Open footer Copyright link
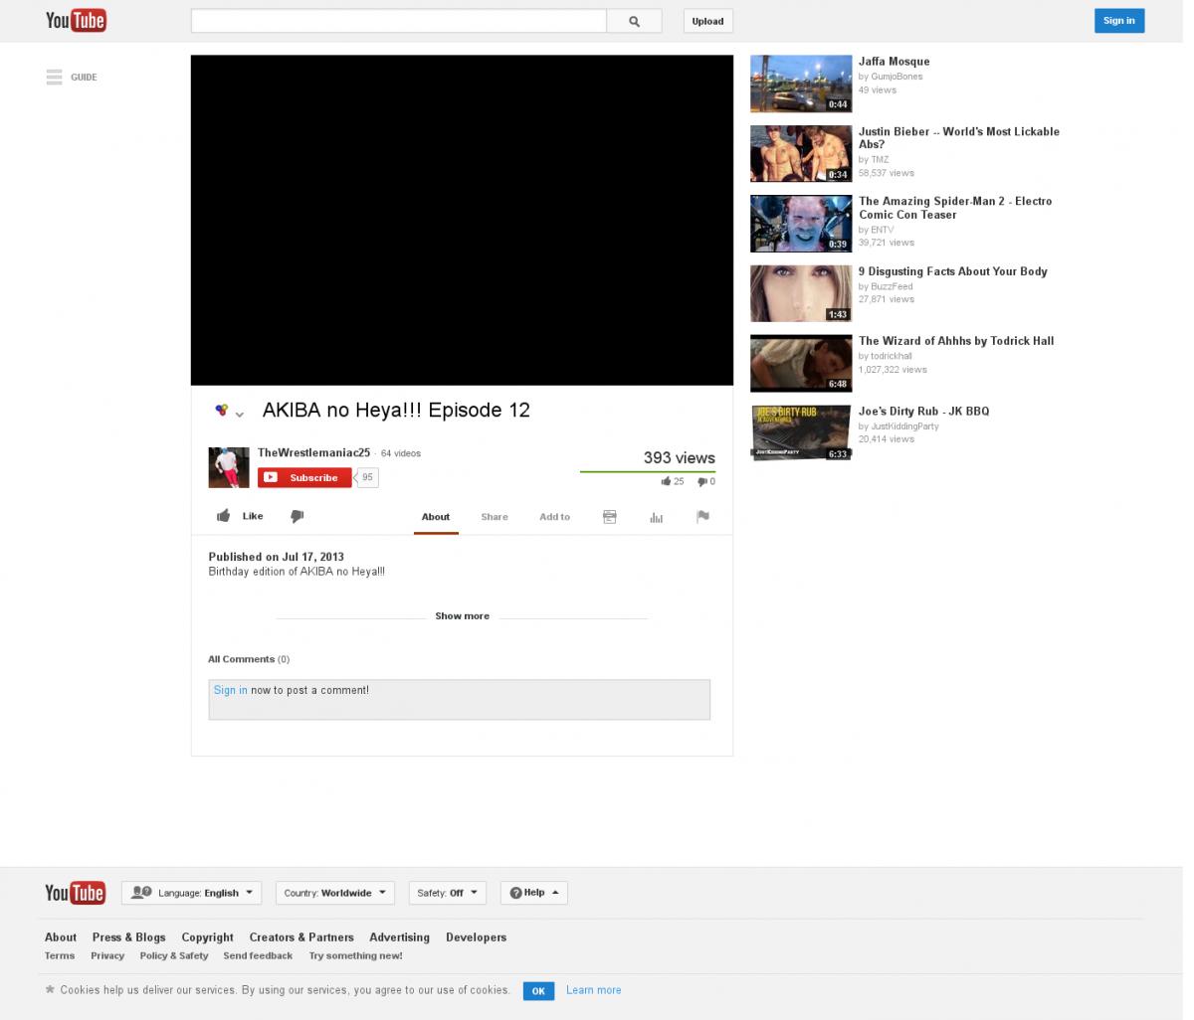 (x=207, y=937)
